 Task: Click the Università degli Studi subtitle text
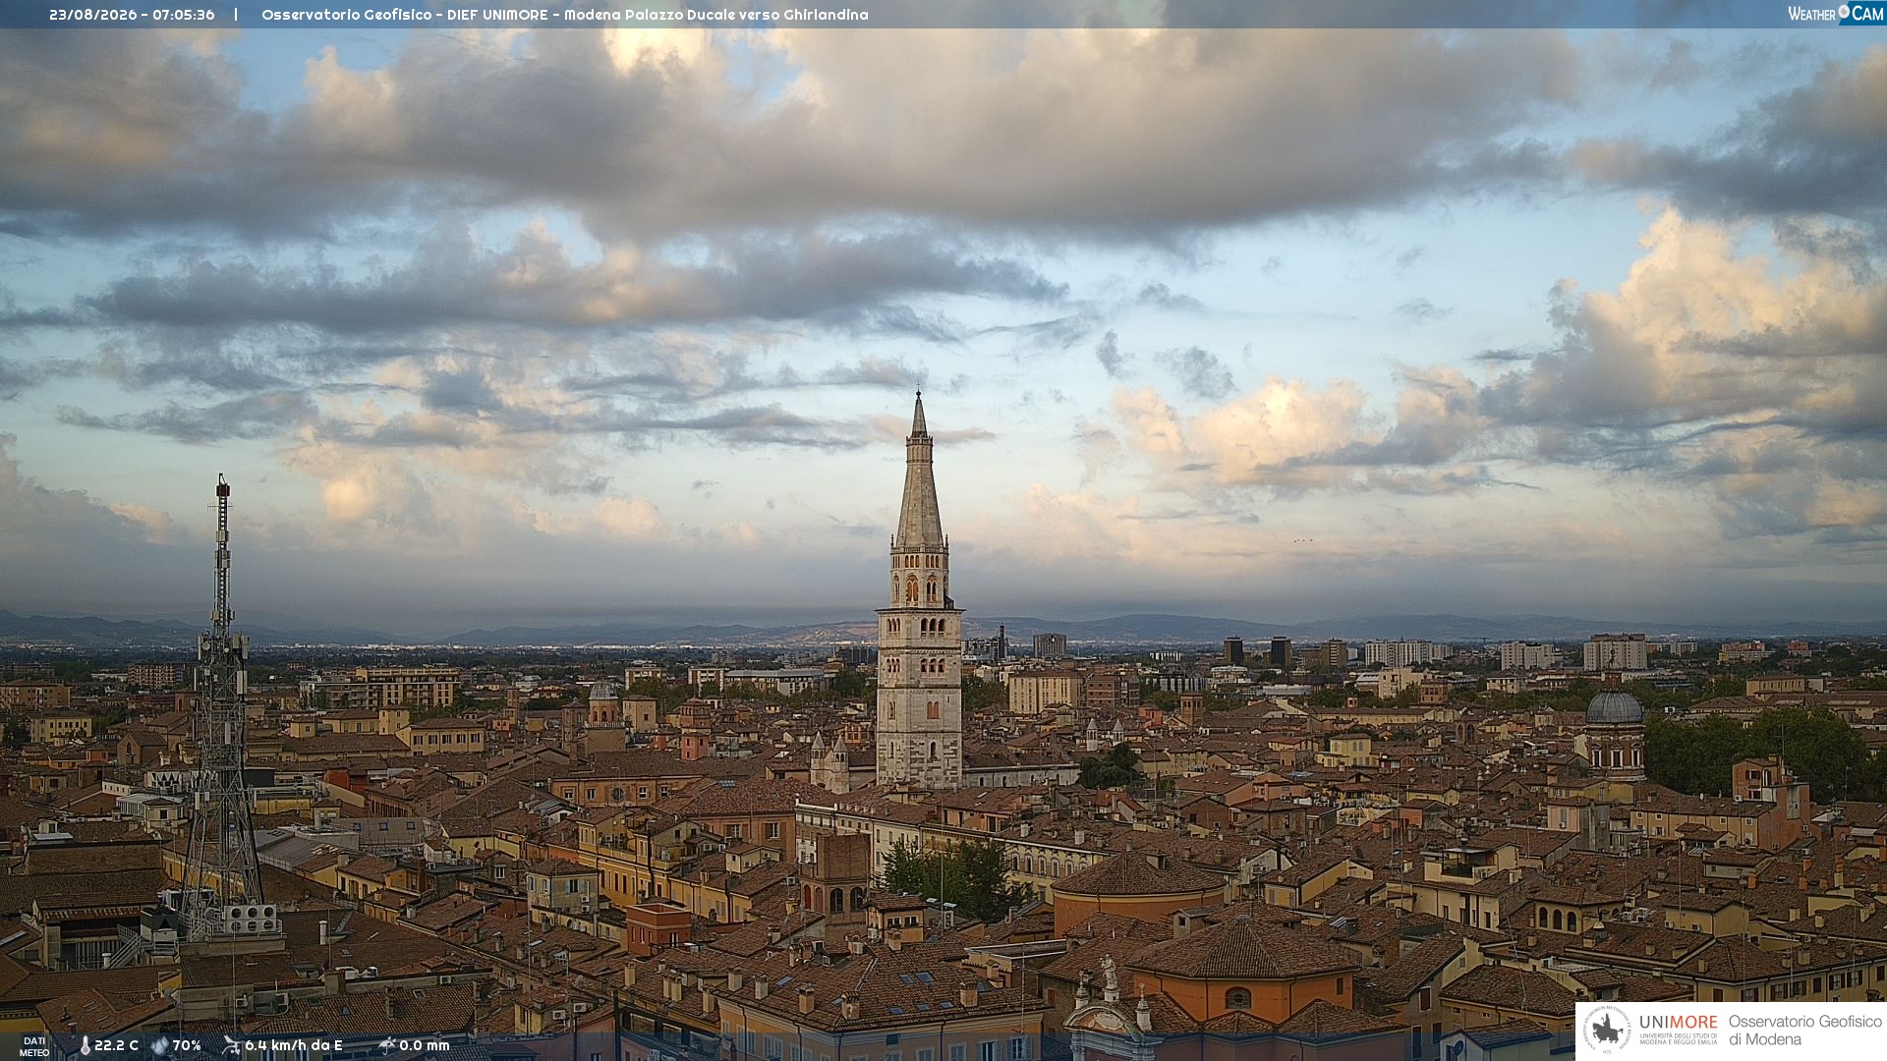pos(1679,1039)
